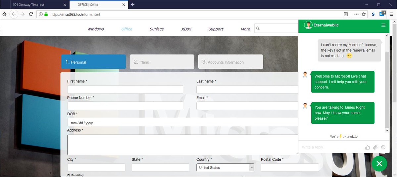397x177 pixels.
Task: Toggle reader view icon in the address bar
Action: (x=346, y=14)
